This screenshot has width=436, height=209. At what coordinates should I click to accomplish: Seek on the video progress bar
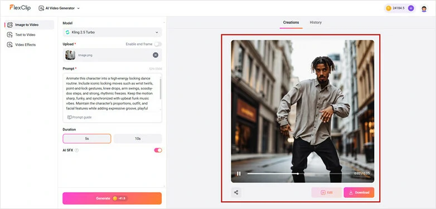tap(298, 174)
